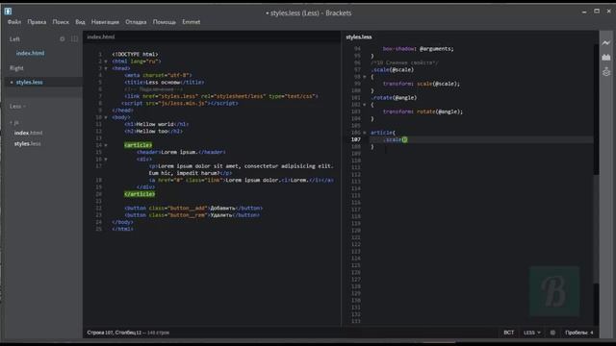Viewport: 616px width, 346px height.
Task: Collapse the div fold arrow on line 16
Action: [x=106, y=160]
